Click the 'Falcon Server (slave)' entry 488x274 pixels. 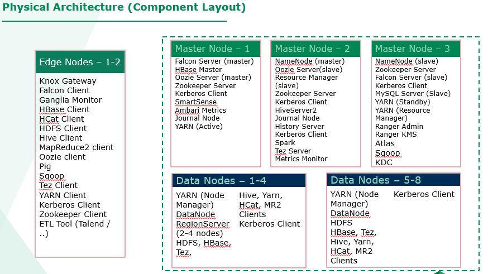pyautogui.click(x=411, y=78)
